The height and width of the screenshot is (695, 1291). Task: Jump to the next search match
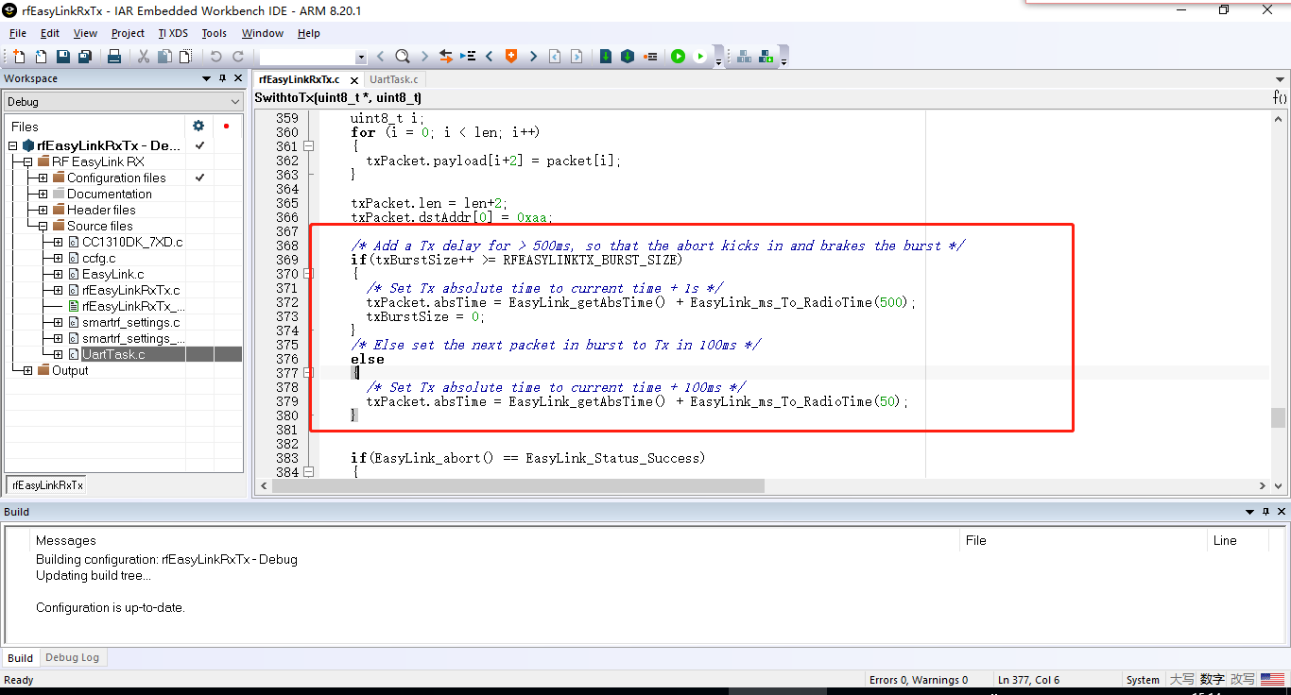pyautogui.click(x=424, y=57)
